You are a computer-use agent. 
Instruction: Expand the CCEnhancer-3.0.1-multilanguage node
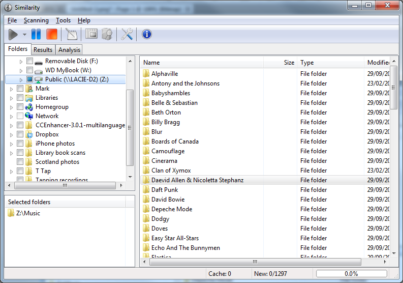click(x=11, y=126)
